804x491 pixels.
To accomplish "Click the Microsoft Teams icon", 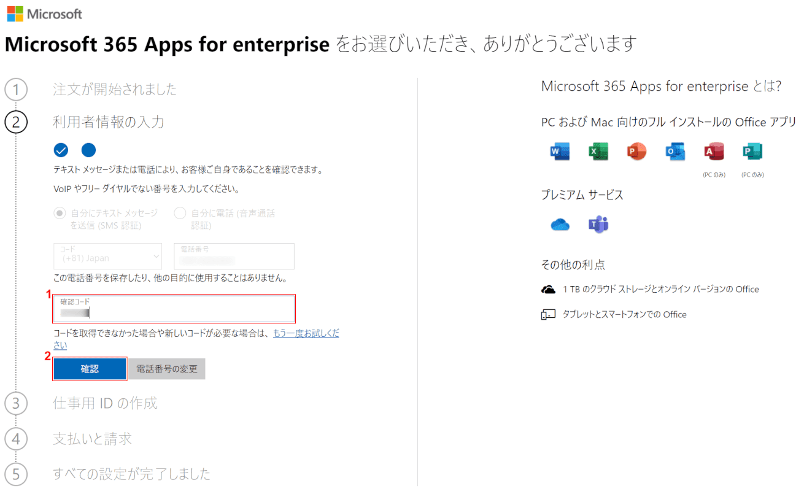I will click(598, 225).
